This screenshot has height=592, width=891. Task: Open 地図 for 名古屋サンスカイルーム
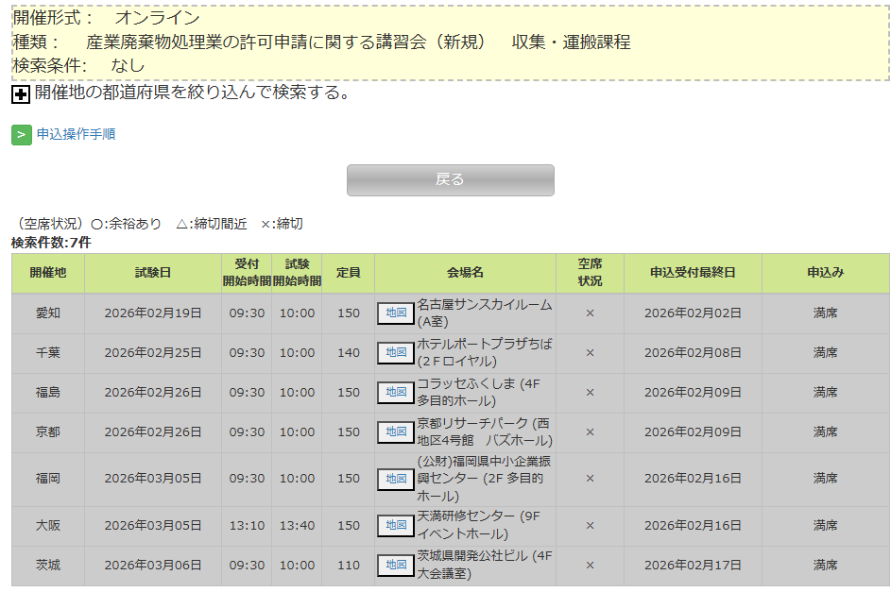396,313
